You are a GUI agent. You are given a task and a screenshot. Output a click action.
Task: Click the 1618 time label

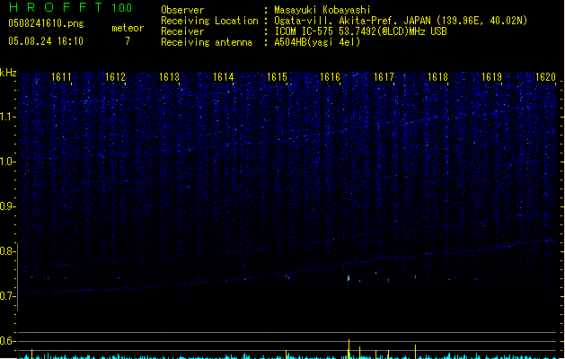(x=437, y=78)
